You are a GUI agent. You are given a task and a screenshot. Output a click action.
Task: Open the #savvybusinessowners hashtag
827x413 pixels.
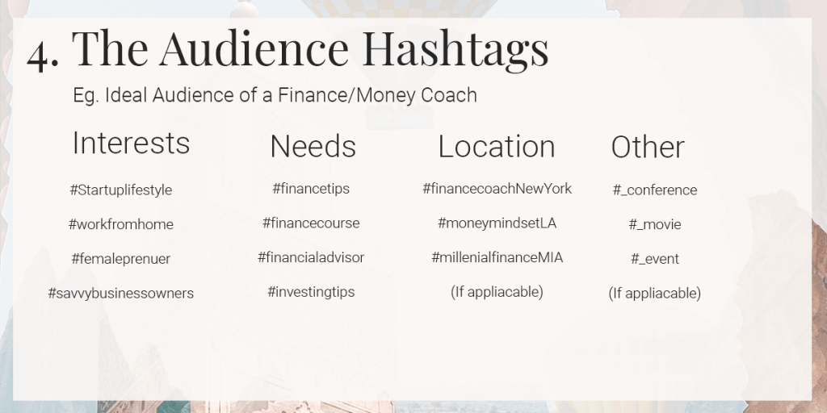pos(121,294)
